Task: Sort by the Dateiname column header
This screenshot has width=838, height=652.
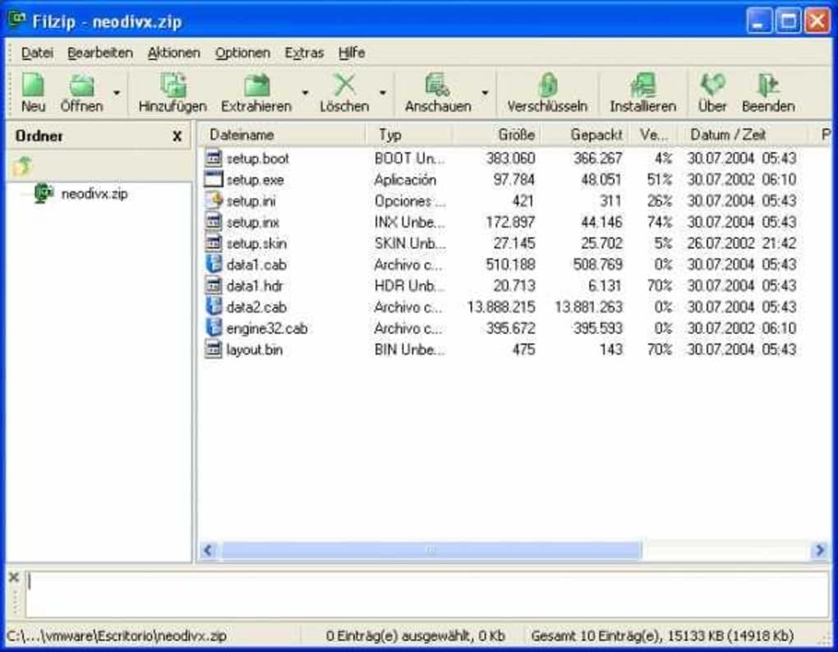Action: [x=283, y=135]
